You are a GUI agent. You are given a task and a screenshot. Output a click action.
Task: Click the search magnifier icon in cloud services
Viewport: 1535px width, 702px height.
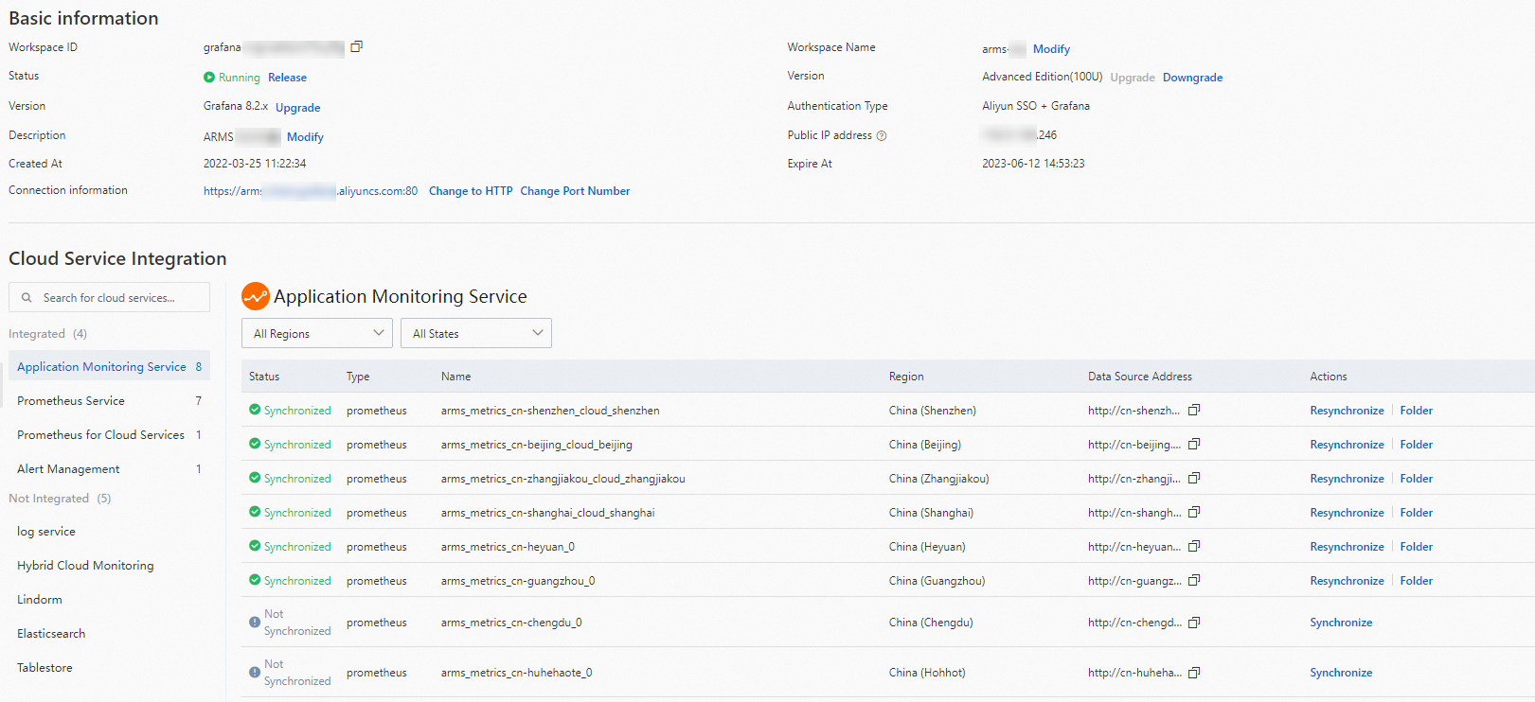tap(27, 297)
